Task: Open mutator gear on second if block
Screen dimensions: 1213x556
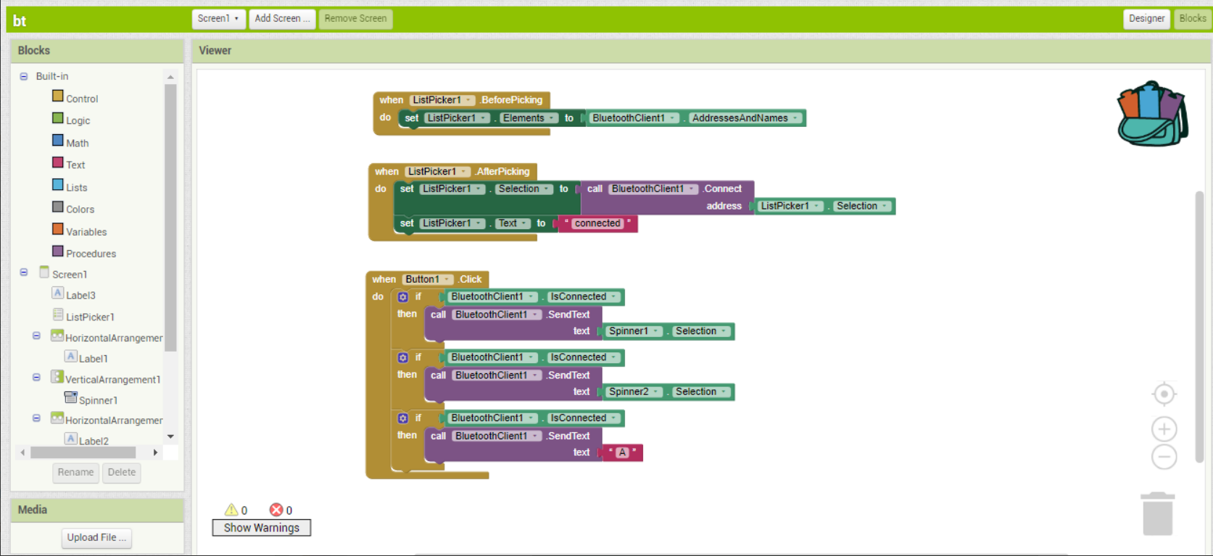Action: (x=403, y=357)
